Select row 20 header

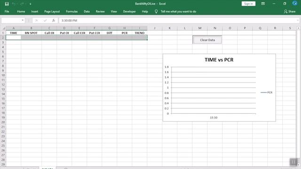point(3,122)
